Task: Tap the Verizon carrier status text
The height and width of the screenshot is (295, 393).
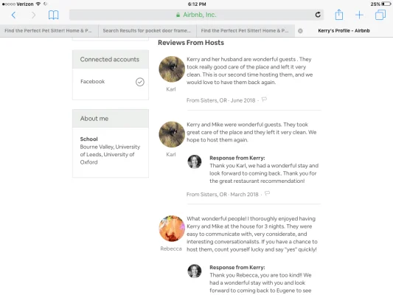Action: tap(25, 4)
